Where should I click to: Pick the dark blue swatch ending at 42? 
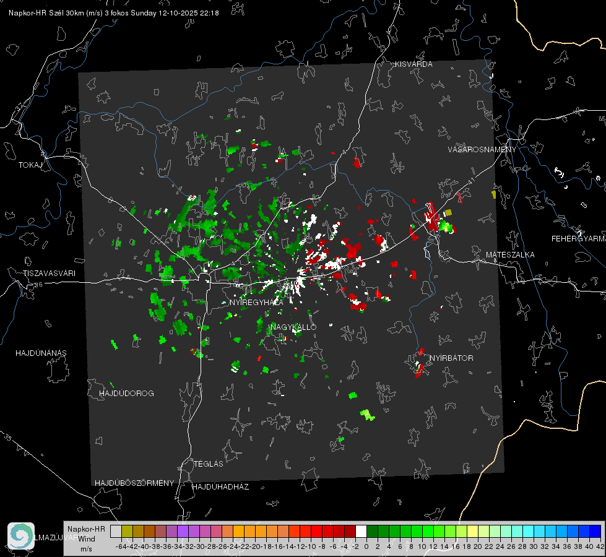[595, 531]
